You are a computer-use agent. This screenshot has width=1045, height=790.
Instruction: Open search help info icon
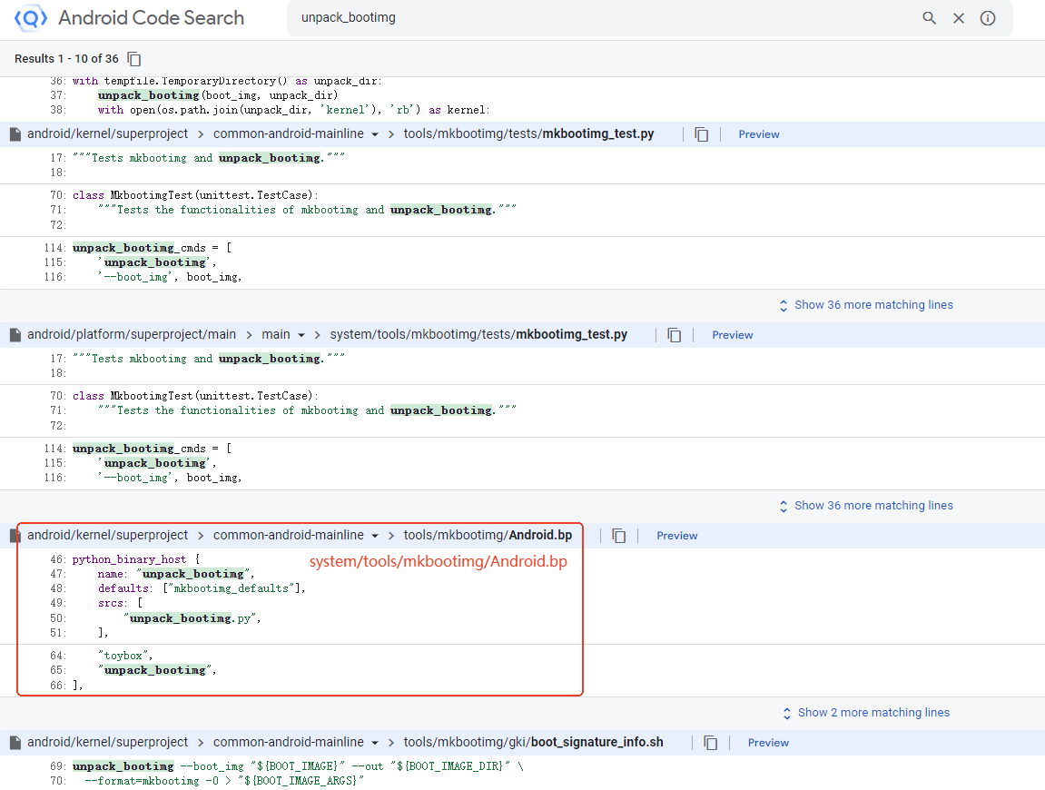point(988,18)
